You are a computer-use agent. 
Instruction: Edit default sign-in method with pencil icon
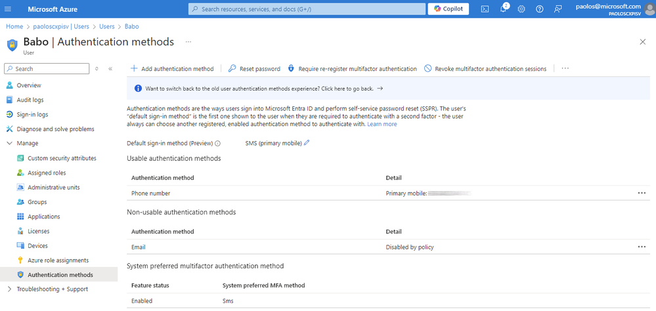(x=307, y=143)
